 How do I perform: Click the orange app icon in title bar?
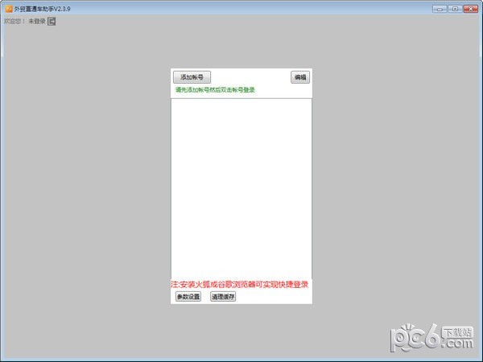[7, 8]
